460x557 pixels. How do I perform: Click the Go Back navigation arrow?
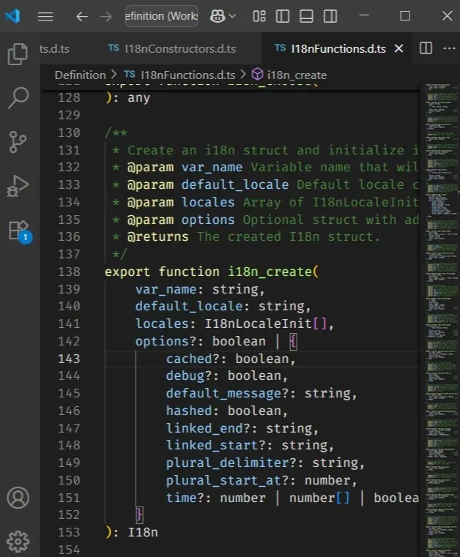81,16
